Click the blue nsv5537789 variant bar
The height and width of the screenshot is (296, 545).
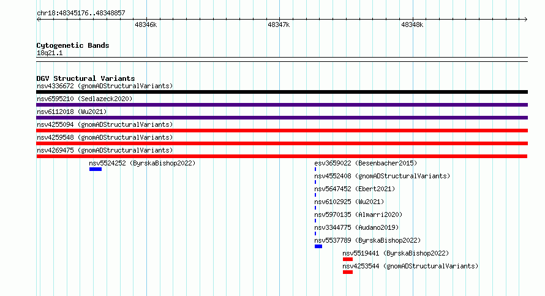tap(318, 246)
